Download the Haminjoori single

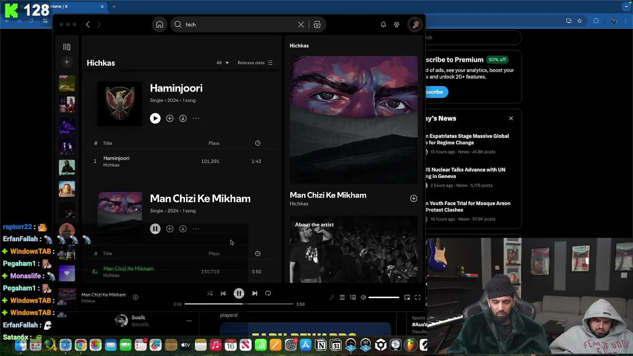click(x=183, y=118)
